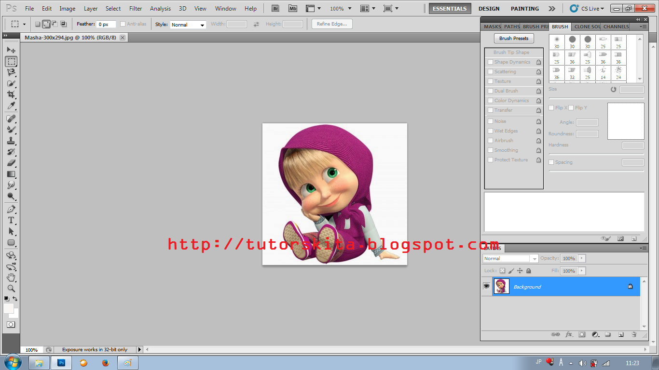The image size is (659, 370).
Task: Open the Opacity slider arrow
Action: point(581,258)
